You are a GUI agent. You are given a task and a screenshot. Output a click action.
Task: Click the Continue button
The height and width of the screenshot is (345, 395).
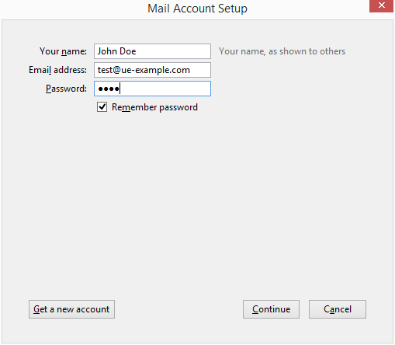pos(271,309)
